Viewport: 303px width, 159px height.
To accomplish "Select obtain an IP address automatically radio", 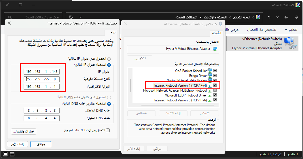I will coord(109,59).
